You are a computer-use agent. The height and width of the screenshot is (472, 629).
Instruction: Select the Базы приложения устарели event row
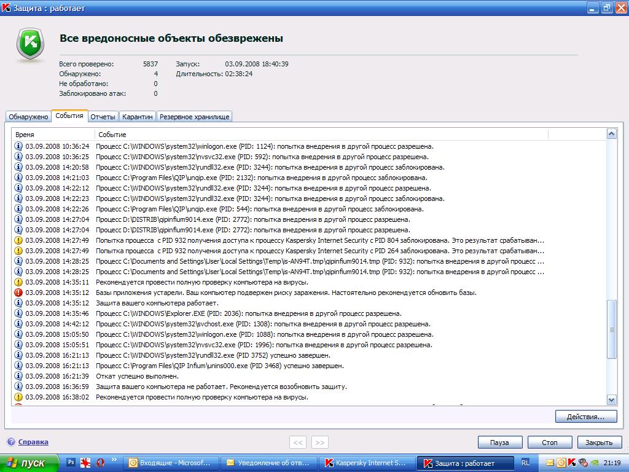coord(309,292)
